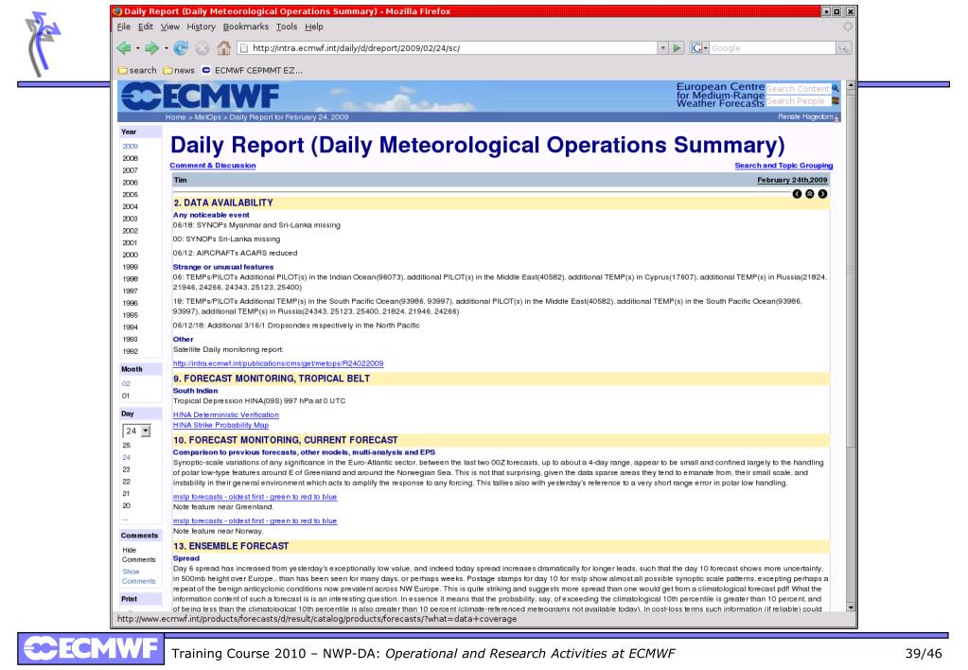This screenshot has height=670, width=968.
Task: Open the Day 24 combo box
Action: [x=136, y=431]
